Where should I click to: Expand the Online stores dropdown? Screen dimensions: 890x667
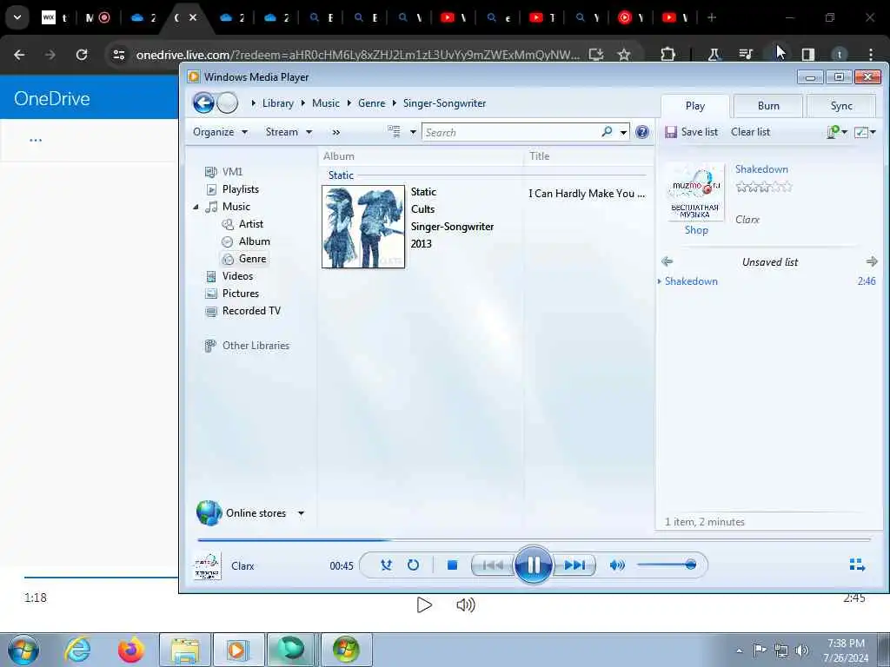tap(301, 513)
